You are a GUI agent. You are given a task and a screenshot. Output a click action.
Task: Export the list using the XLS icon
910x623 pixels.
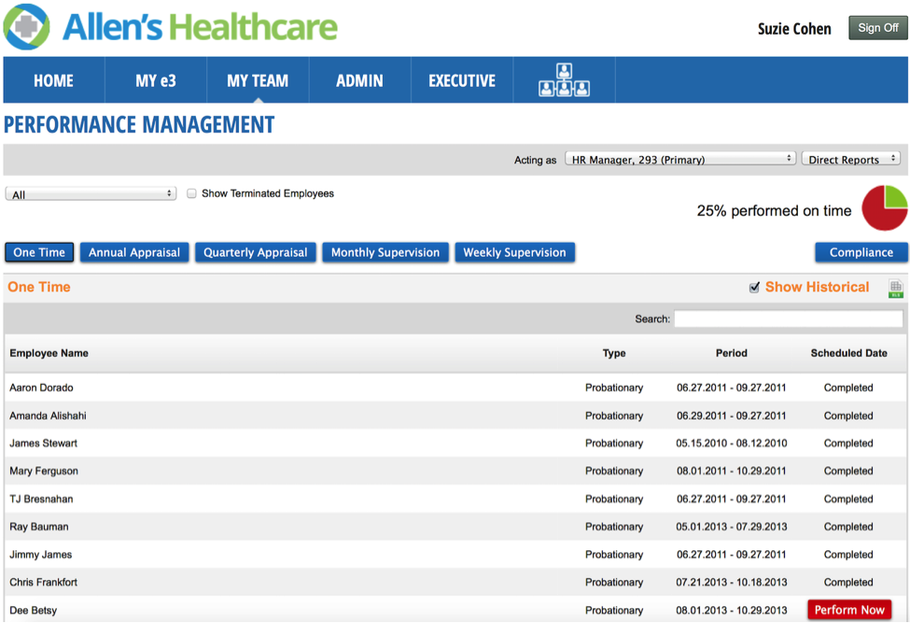coord(895,290)
